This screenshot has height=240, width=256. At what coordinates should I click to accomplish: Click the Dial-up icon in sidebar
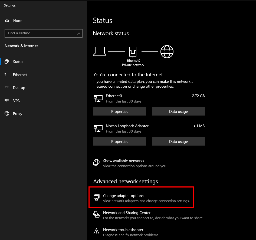point(7,88)
